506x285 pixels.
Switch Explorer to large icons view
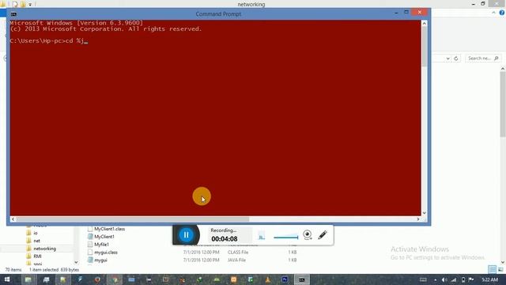click(x=500, y=269)
